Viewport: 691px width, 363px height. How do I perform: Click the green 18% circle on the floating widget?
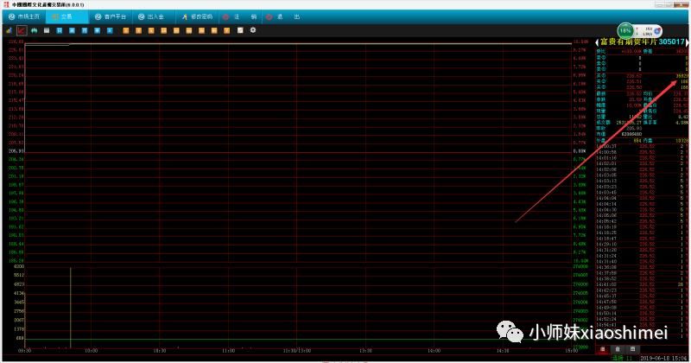[x=624, y=31]
